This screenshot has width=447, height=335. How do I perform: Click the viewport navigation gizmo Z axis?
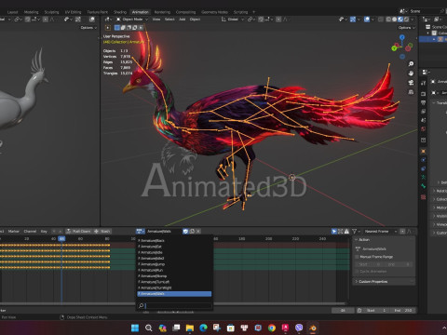click(402, 37)
